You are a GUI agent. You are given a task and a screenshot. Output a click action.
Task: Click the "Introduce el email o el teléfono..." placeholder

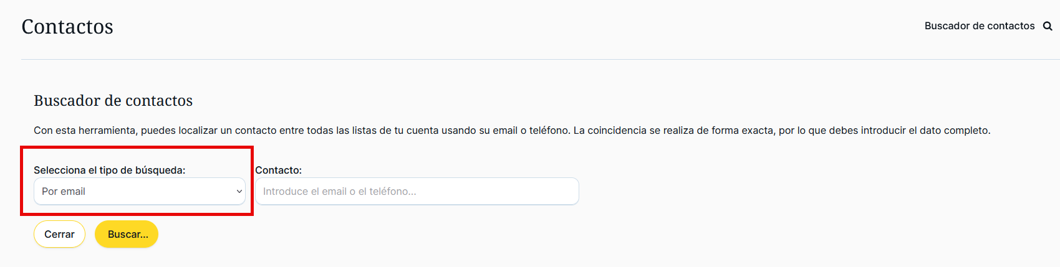(x=339, y=192)
